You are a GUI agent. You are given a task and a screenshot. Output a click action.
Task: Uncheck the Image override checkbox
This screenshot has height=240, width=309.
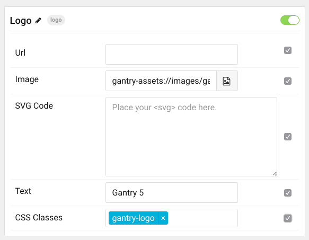(x=288, y=81)
